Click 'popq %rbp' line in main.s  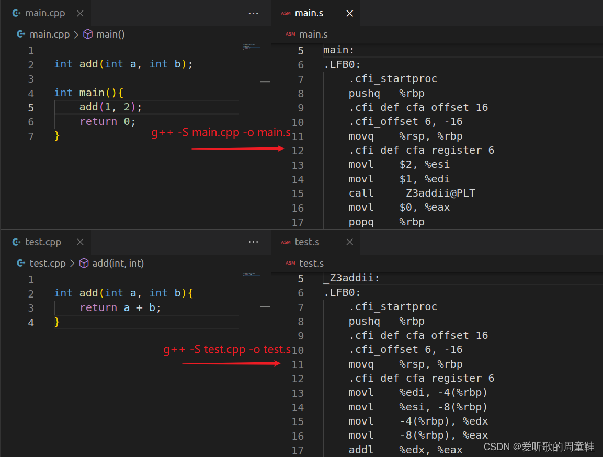tap(386, 222)
